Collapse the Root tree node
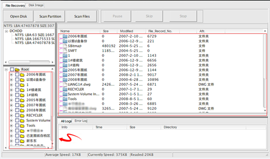Screen dimensions: 270x159 (x=6, y=70)
